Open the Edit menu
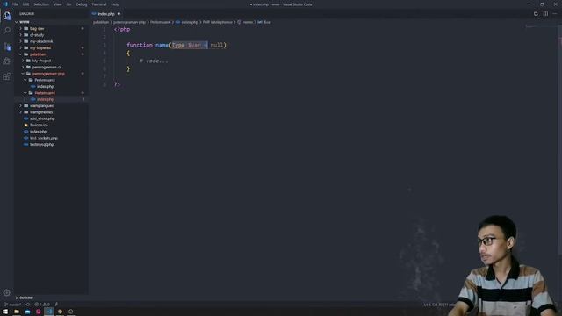The image size is (562, 316). click(25, 4)
